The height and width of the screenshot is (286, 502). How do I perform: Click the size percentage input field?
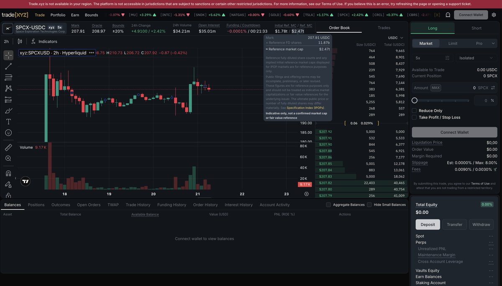click(486, 100)
